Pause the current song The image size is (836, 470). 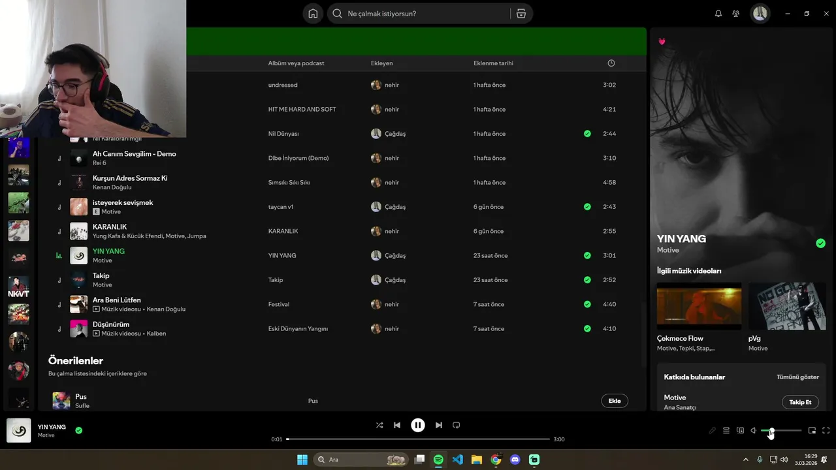point(418,425)
